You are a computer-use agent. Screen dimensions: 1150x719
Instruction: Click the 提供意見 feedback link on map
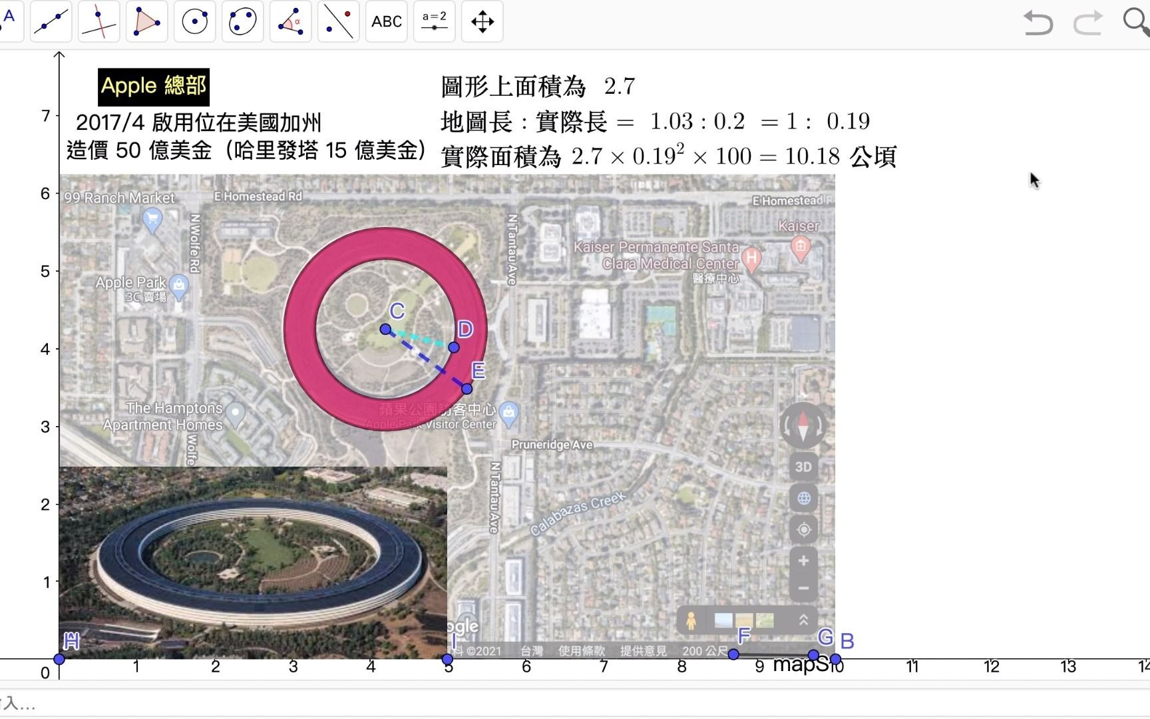click(x=643, y=650)
